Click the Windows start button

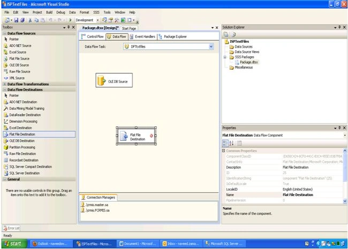coord(14,244)
